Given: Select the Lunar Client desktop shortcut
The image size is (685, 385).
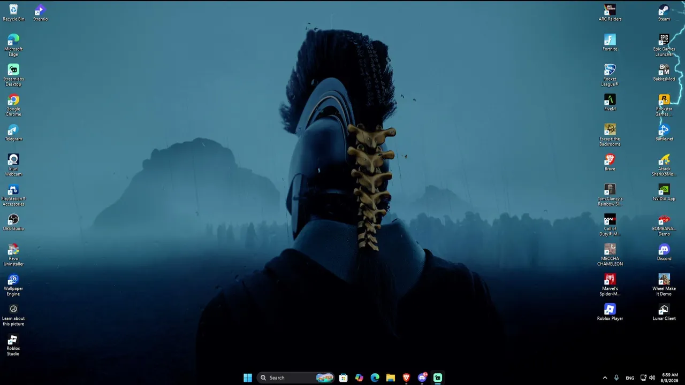Looking at the screenshot, I should (x=664, y=312).
